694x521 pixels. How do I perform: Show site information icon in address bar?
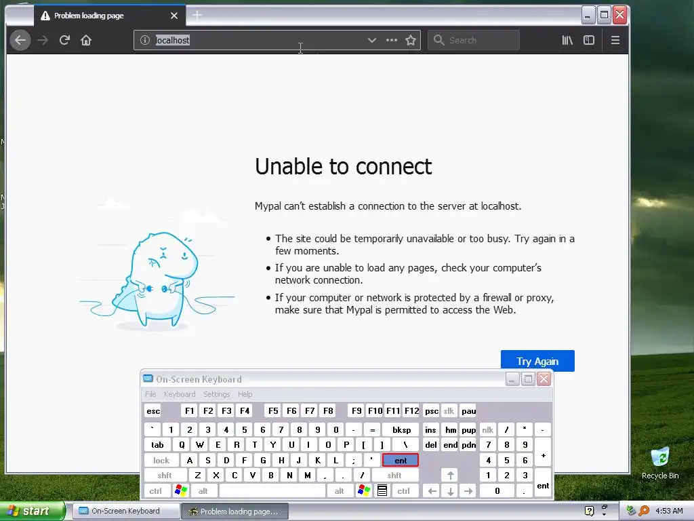tap(145, 40)
